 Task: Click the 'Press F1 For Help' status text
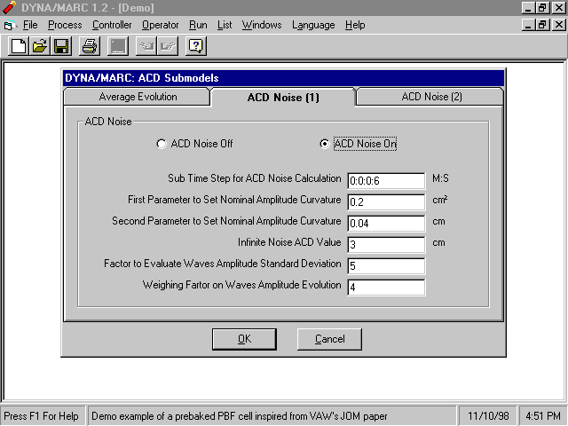tap(42, 416)
